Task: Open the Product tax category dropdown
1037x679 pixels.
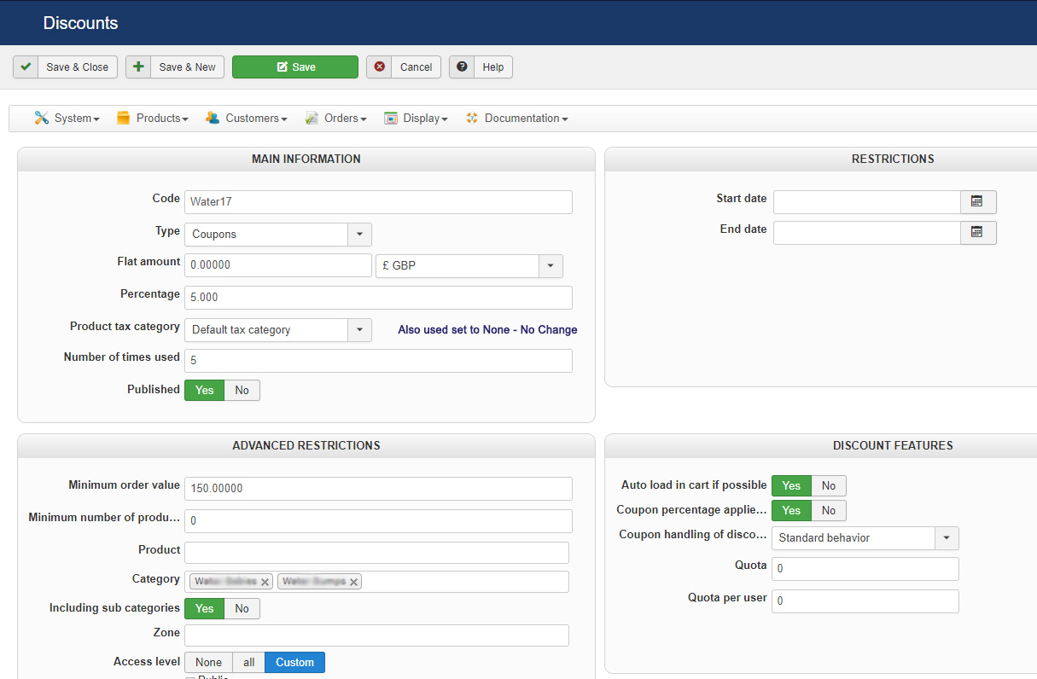Action: (278, 329)
